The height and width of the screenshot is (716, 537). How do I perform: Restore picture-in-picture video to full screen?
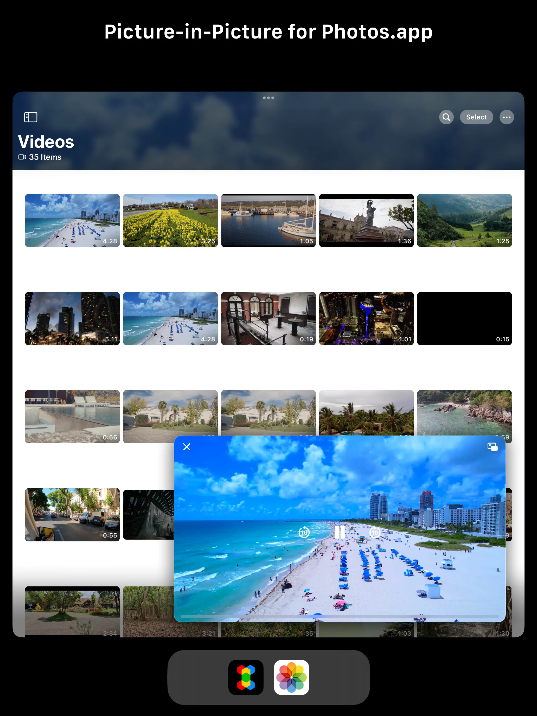click(x=492, y=447)
